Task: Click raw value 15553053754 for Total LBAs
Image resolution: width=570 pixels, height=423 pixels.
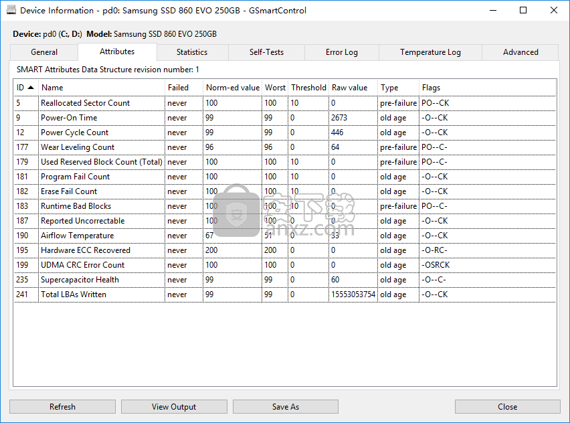Action: (353, 294)
